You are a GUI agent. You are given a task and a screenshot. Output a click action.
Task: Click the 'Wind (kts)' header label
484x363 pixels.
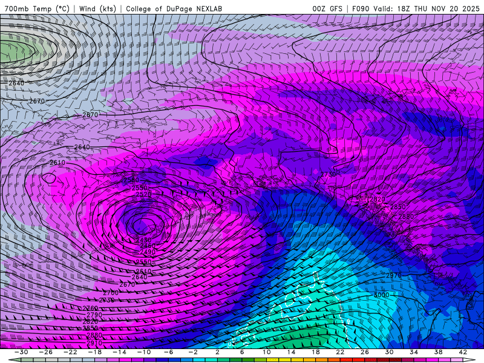click(x=97, y=8)
